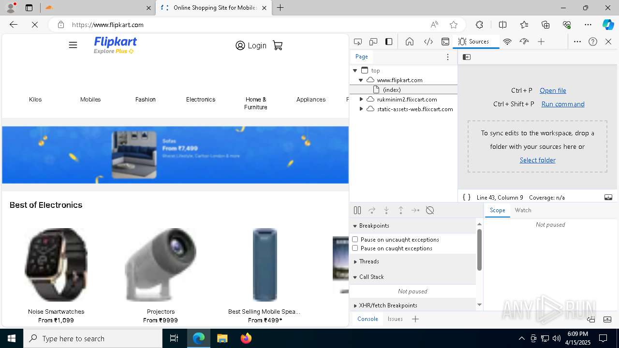619x348 pixels.
Task: Open the Noise Smartwatches product thumbnail
Action: click(x=56, y=265)
